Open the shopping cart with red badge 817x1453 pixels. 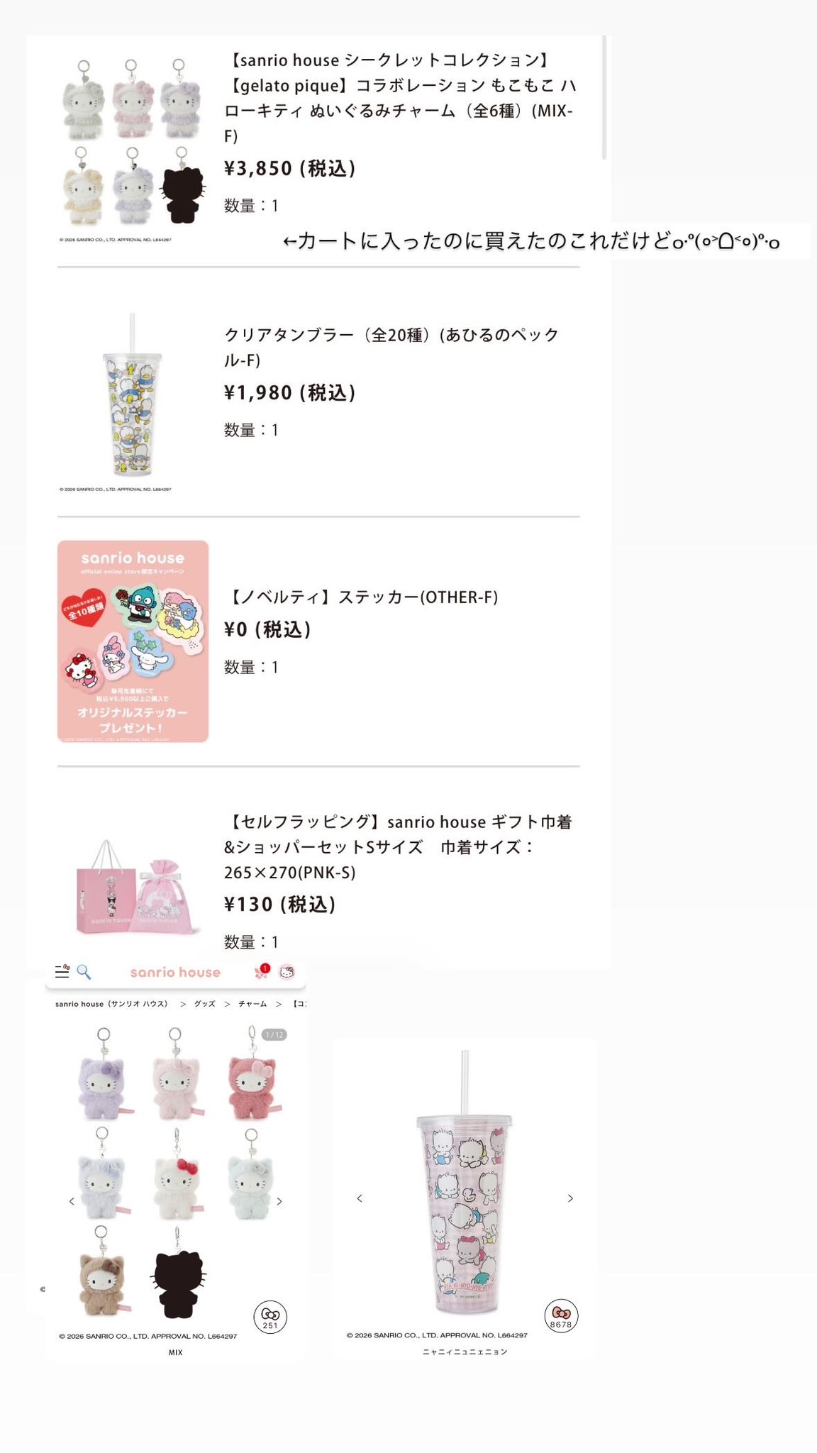click(x=262, y=971)
